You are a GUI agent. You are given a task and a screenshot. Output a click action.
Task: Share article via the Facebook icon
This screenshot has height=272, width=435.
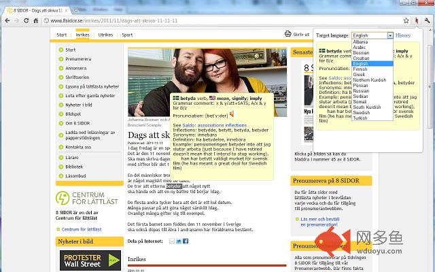click(186, 241)
